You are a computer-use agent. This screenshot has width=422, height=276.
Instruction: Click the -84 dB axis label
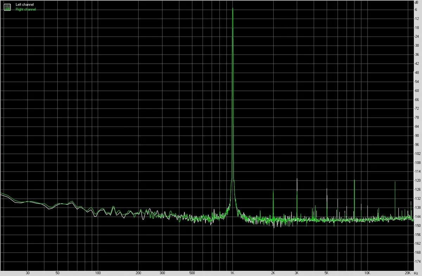point(417,126)
